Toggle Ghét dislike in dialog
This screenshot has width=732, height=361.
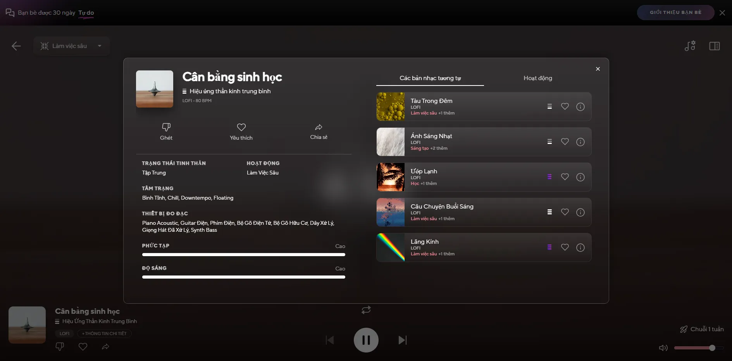click(x=166, y=128)
